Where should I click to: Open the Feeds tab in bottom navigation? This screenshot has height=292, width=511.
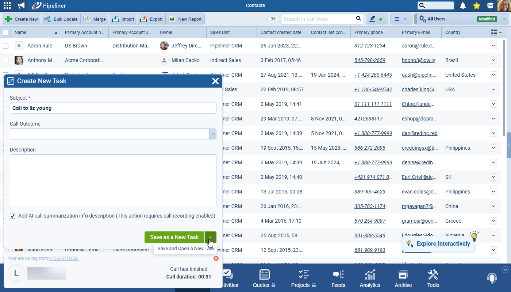[338, 279]
